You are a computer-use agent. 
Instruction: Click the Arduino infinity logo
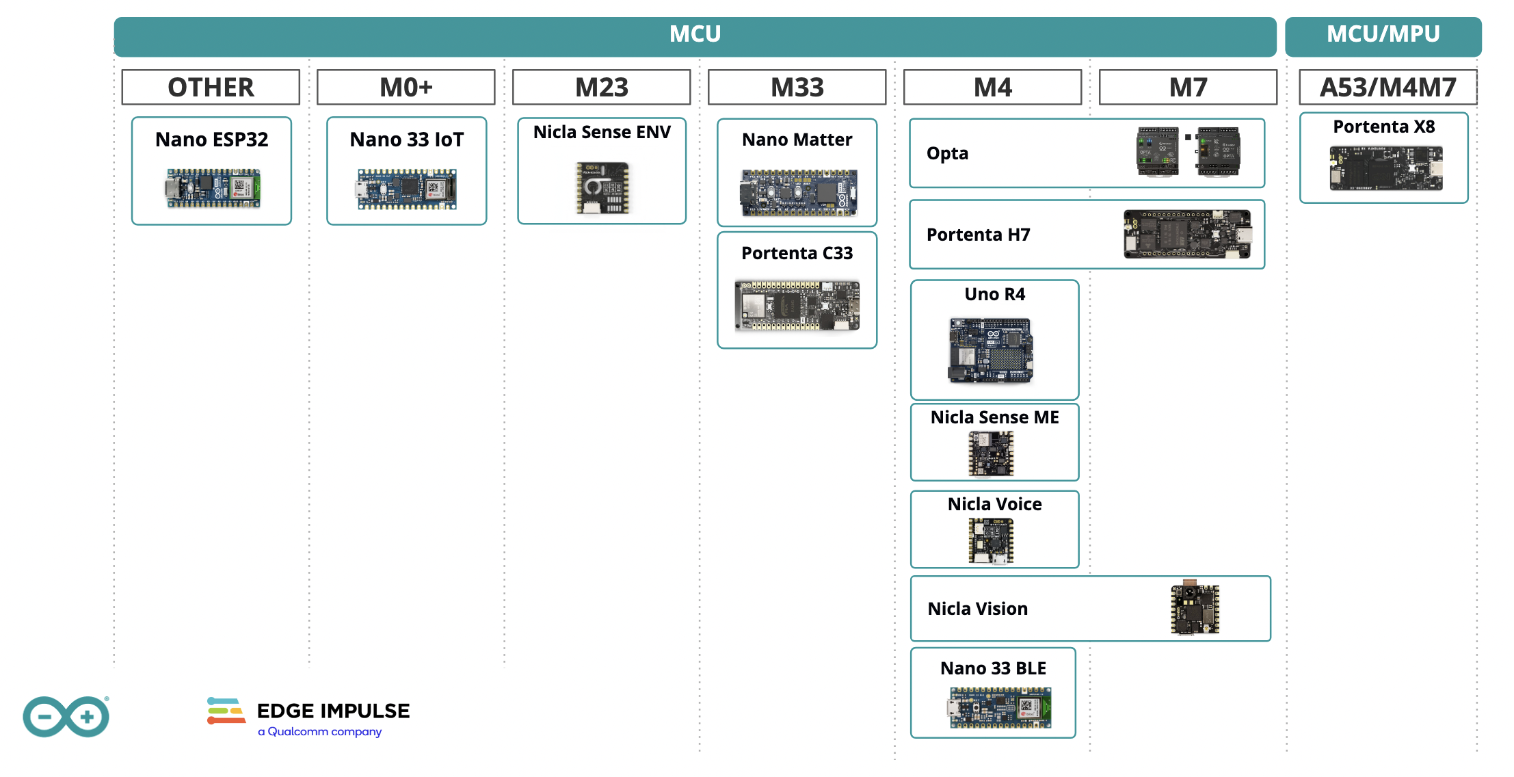(x=66, y=716)
